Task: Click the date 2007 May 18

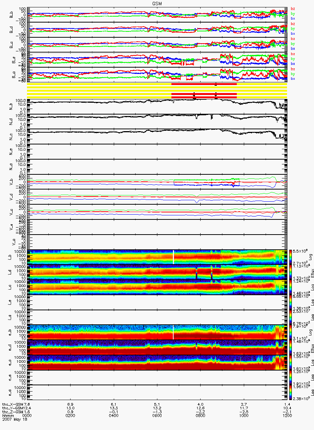Action: point(15,419)
